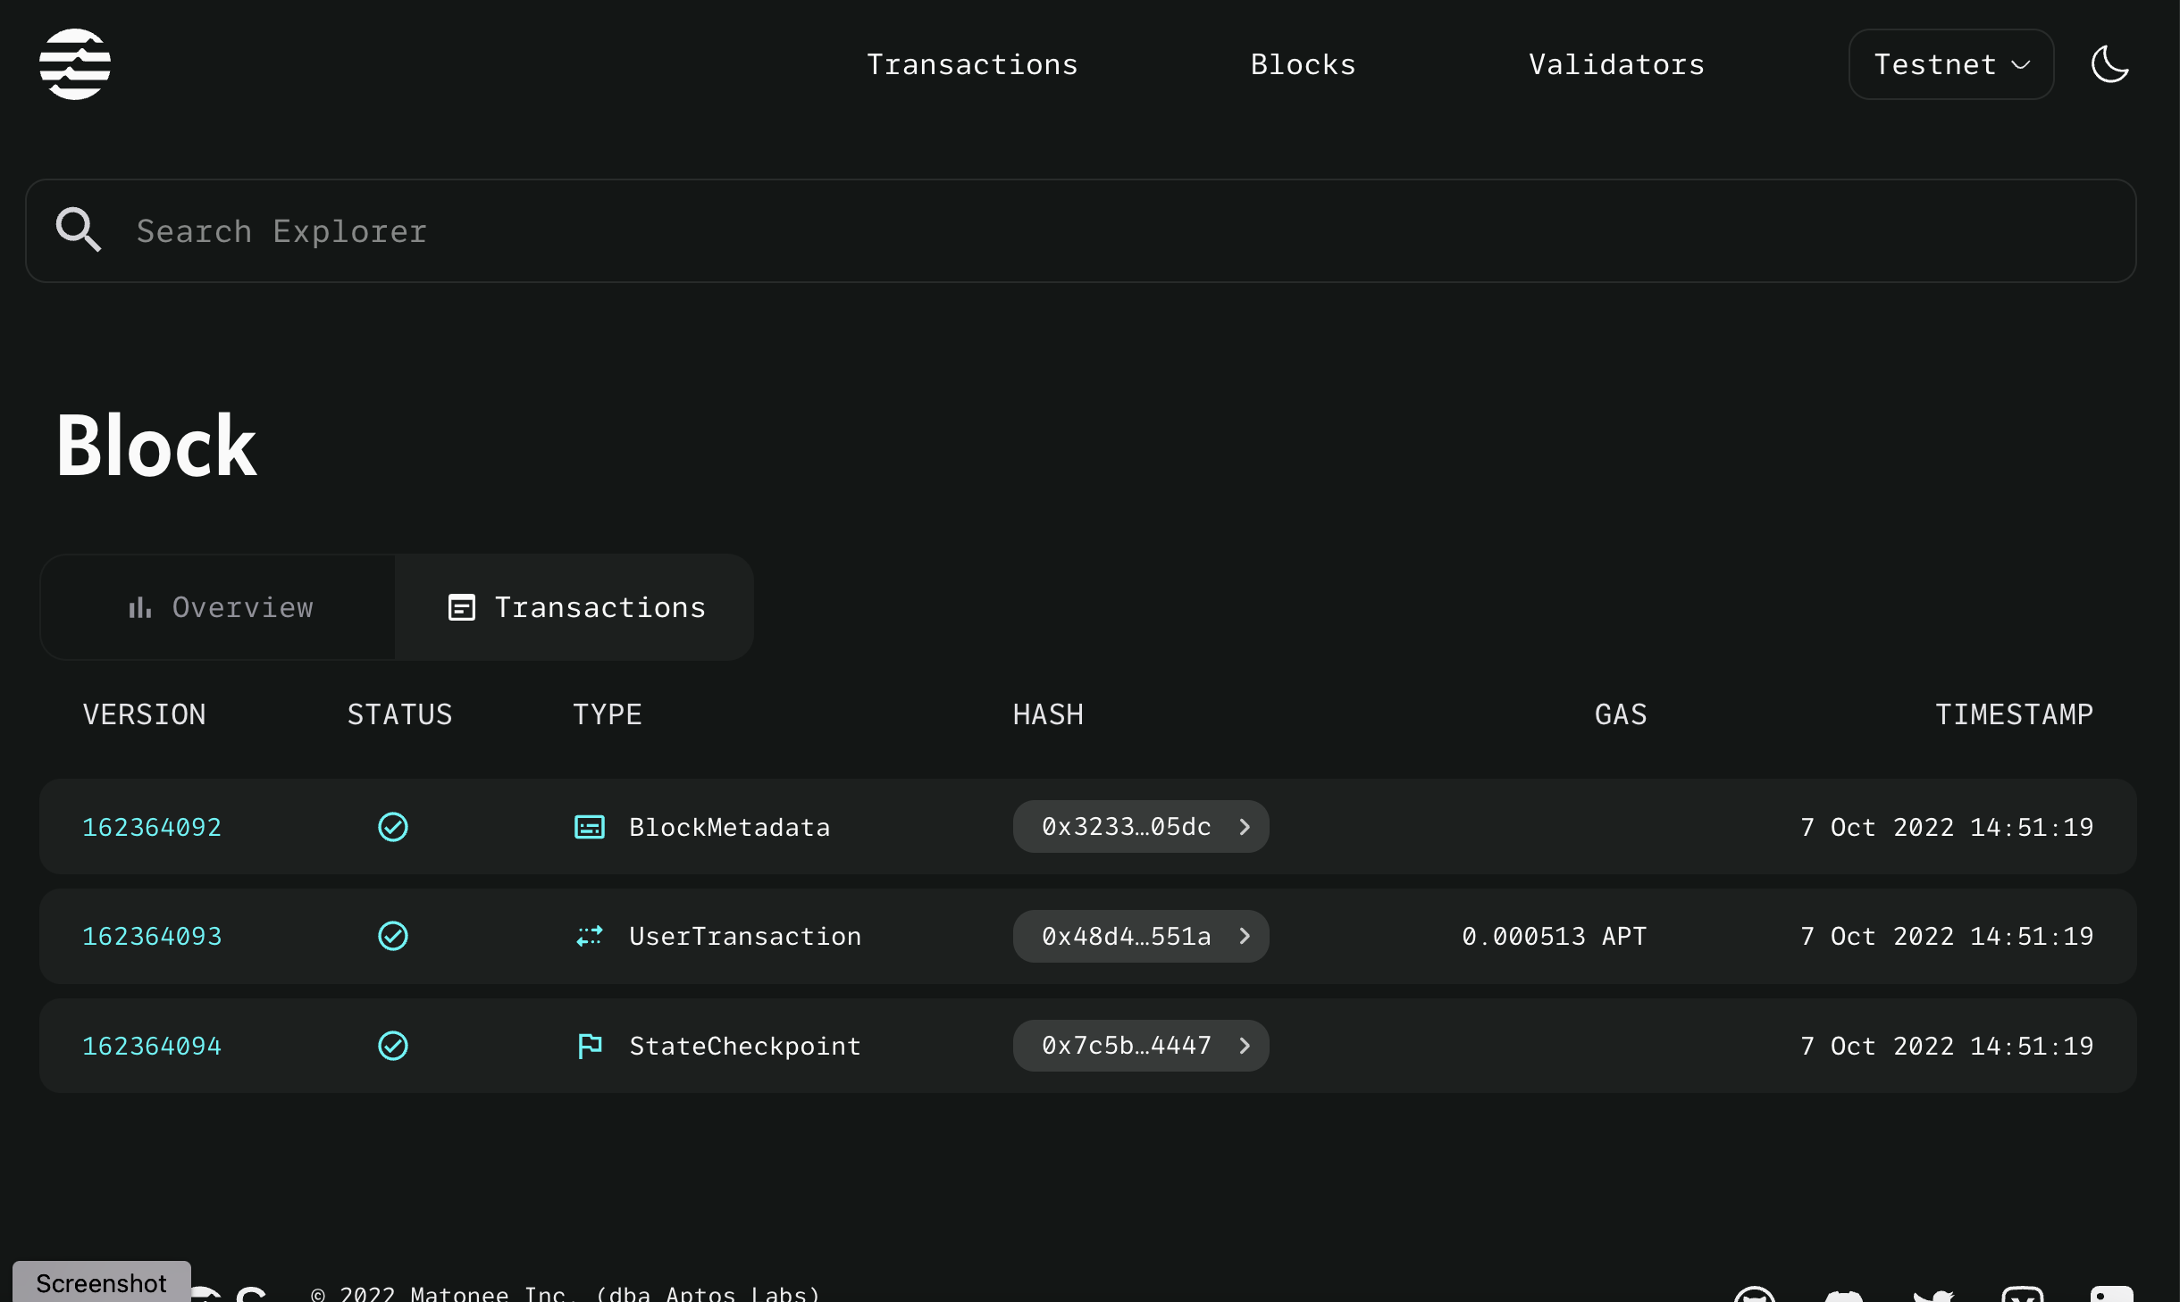Viewport: 2180px width, 1302px height.
Task: Click inside the Search Explorer field
Action: click(x=625, y=230)
